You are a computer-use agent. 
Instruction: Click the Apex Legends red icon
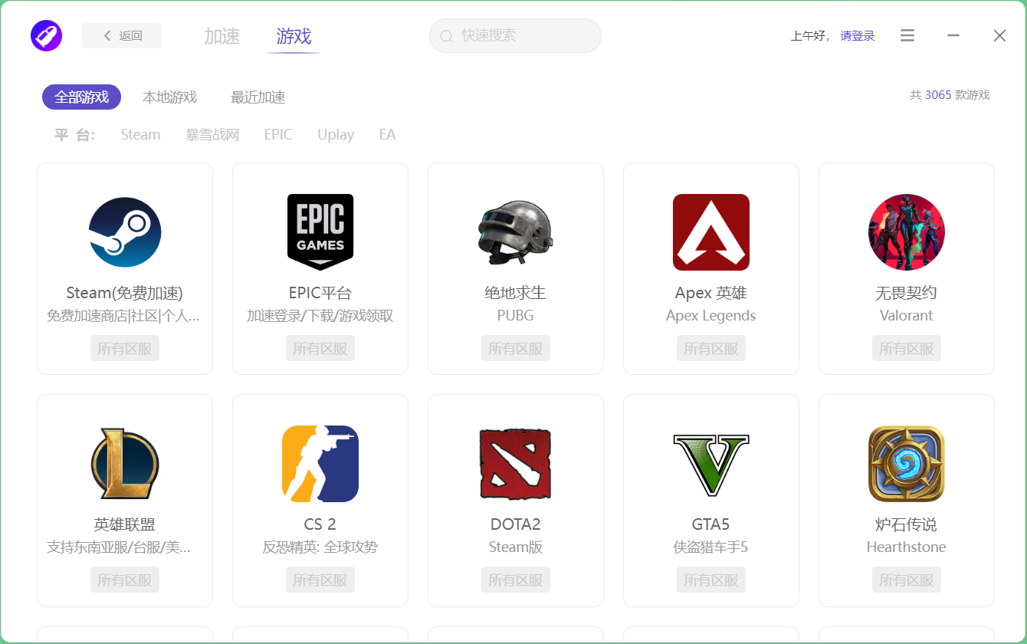(711, 232)
